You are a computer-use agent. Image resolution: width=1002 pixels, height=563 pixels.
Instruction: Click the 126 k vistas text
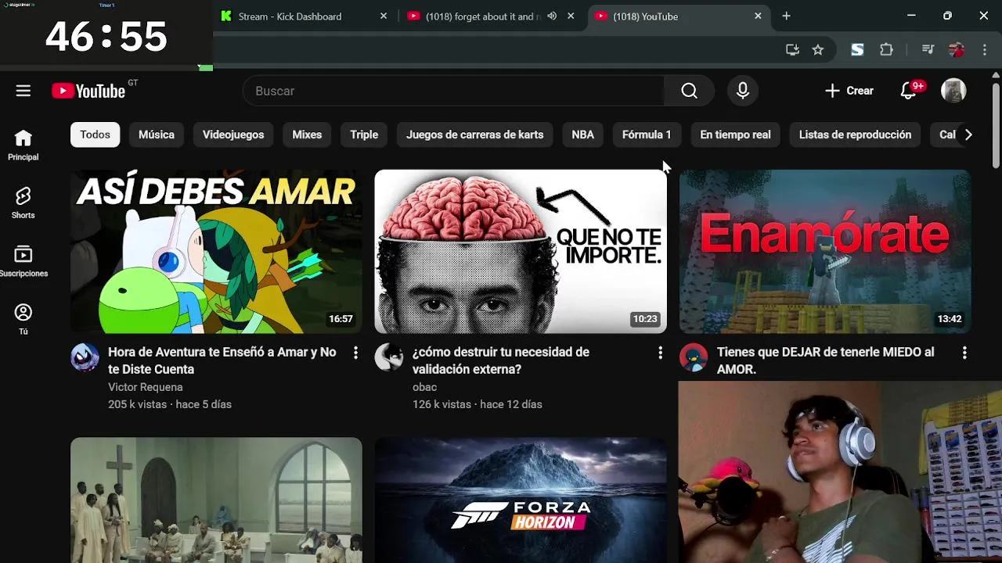click(x=442, y=404)
